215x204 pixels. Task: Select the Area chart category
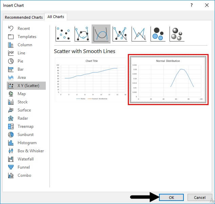click(x=26, y=78)
